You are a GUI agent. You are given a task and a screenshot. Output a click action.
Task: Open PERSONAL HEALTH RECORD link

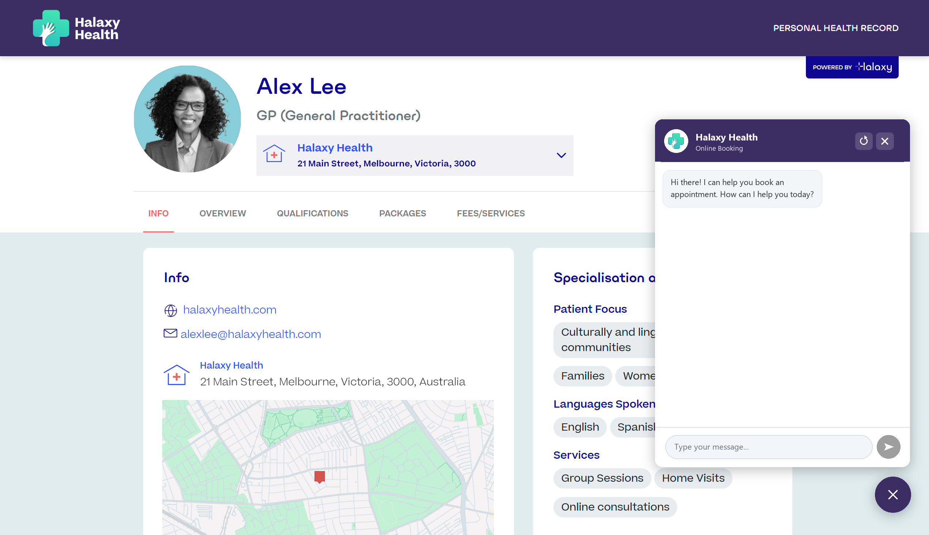[x=835, y=28]
